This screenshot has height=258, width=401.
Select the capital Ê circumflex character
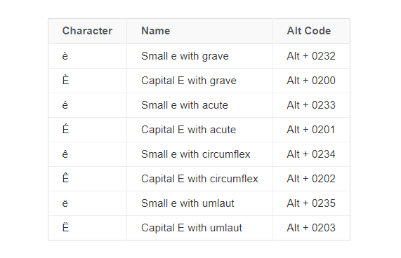point(66,178)
